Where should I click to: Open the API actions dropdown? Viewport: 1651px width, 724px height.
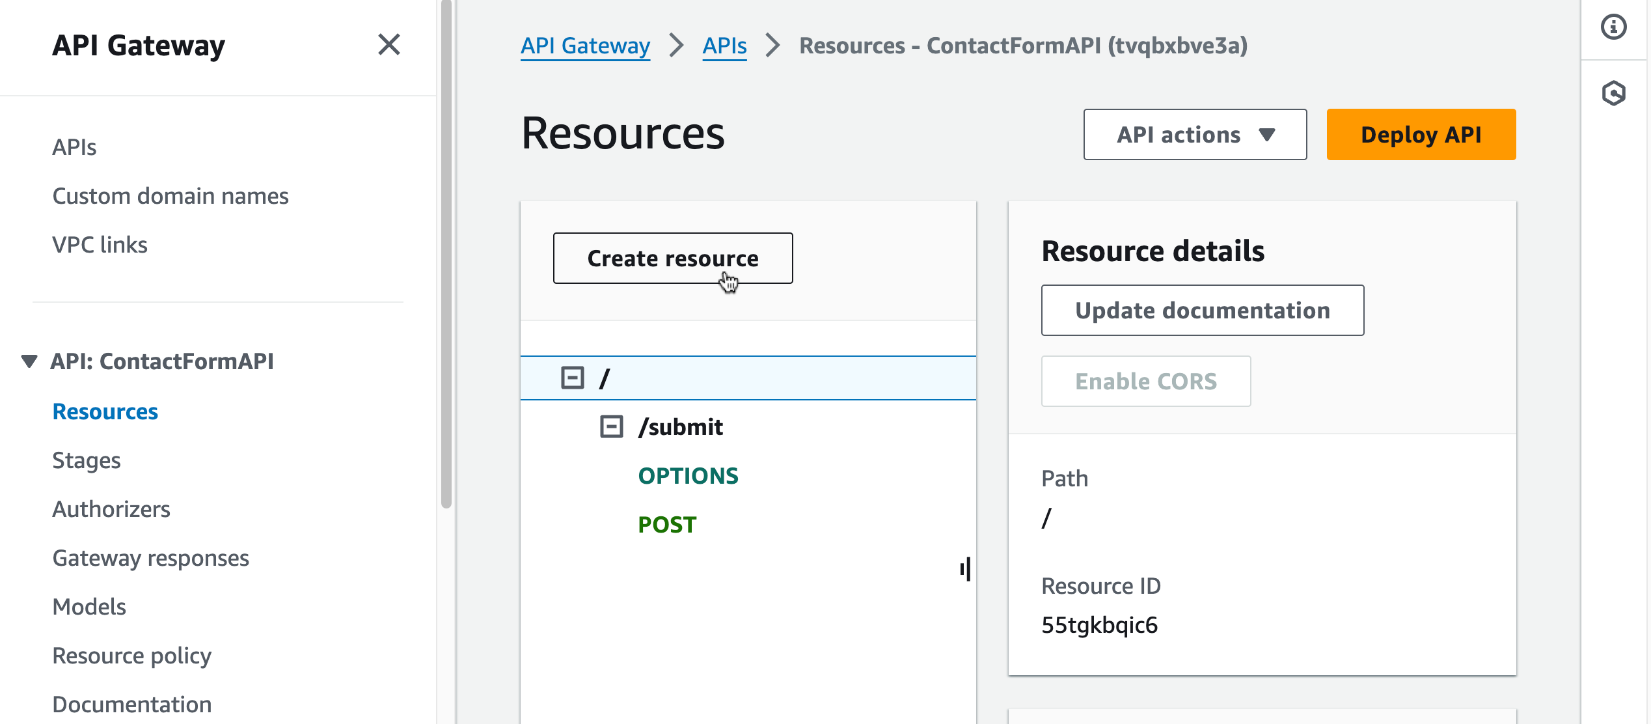tap(1195, 135)
